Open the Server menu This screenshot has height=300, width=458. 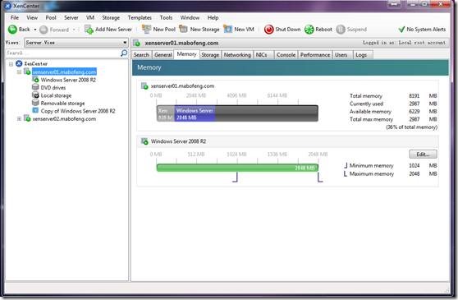coord(71,17)
